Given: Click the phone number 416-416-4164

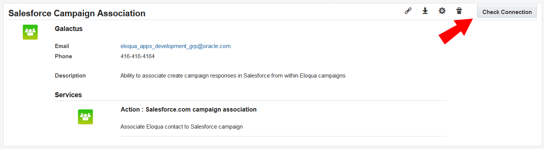Looking at the screenshot, I should pos(138,56).
